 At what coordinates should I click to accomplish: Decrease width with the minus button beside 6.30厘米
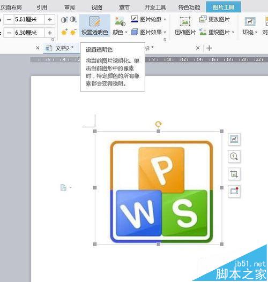point(9,33)
